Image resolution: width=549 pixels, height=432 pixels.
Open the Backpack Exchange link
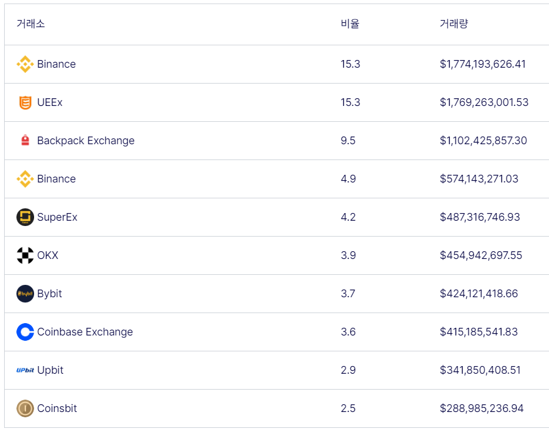tap(86, 141)
